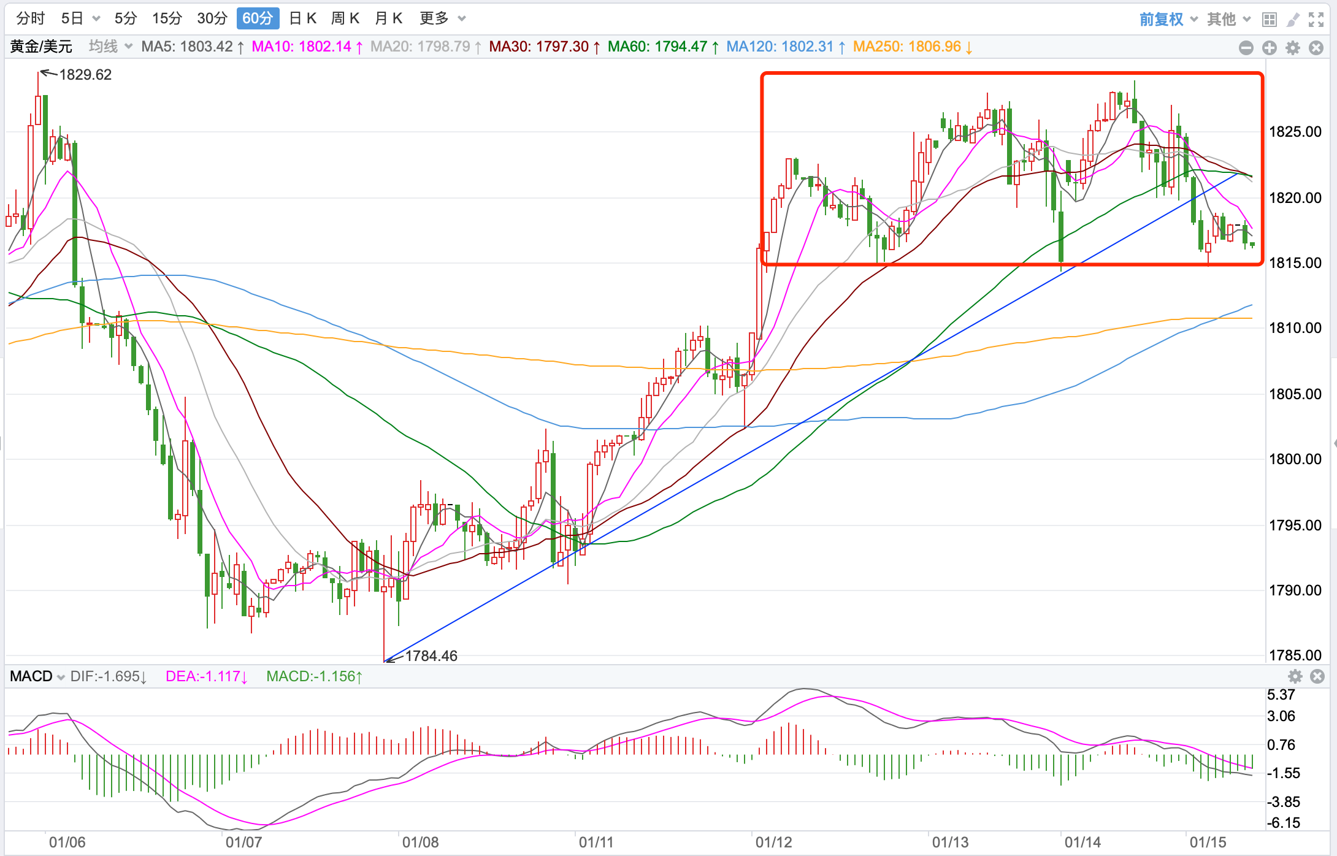The width and height of the screenshot is (1337, 856).
Task: Open the MACD panel settings gear
Action: point(1295,676)
